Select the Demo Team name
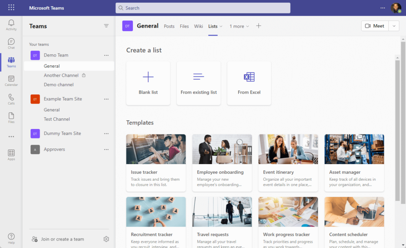Image resolution: width=406 pixels, height=248 pixels. (x=56, y=55)
